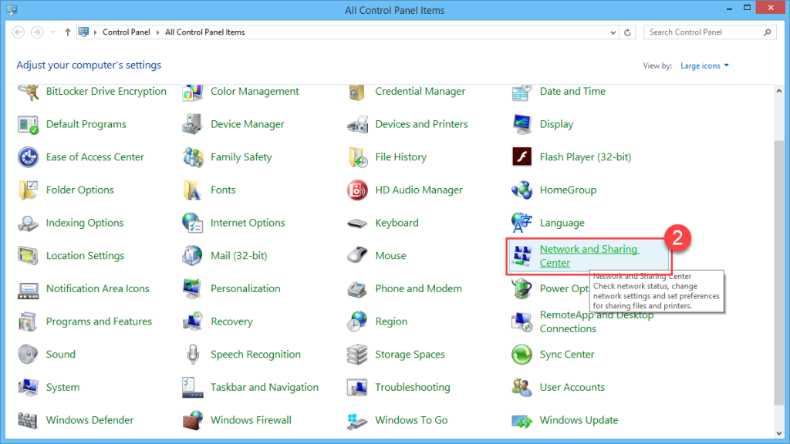Click the Forward navigation arrow
Screen dimensions: 790x444
tap(37, 32)
